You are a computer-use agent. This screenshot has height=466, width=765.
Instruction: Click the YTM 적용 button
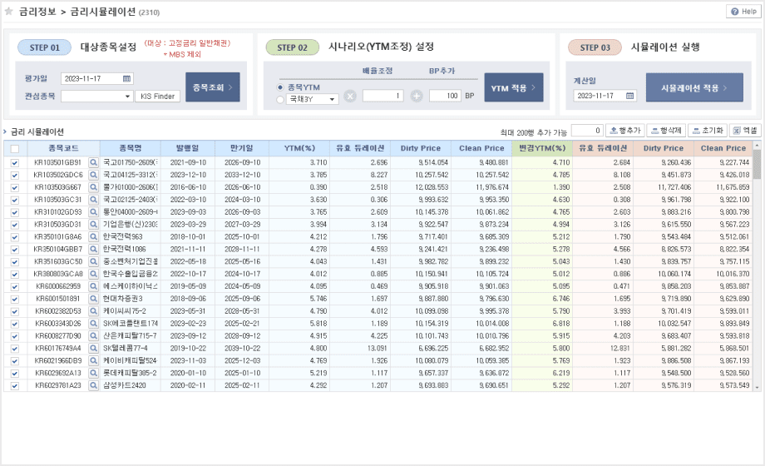(x=514, y=87)
